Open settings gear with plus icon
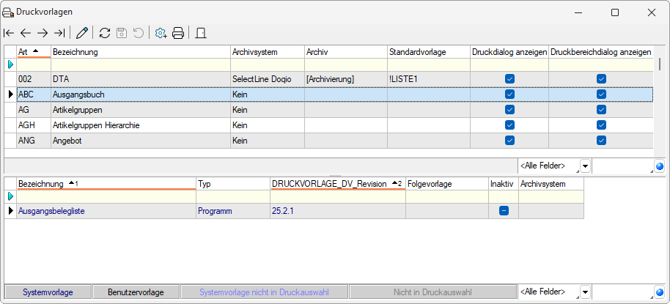 161,33
